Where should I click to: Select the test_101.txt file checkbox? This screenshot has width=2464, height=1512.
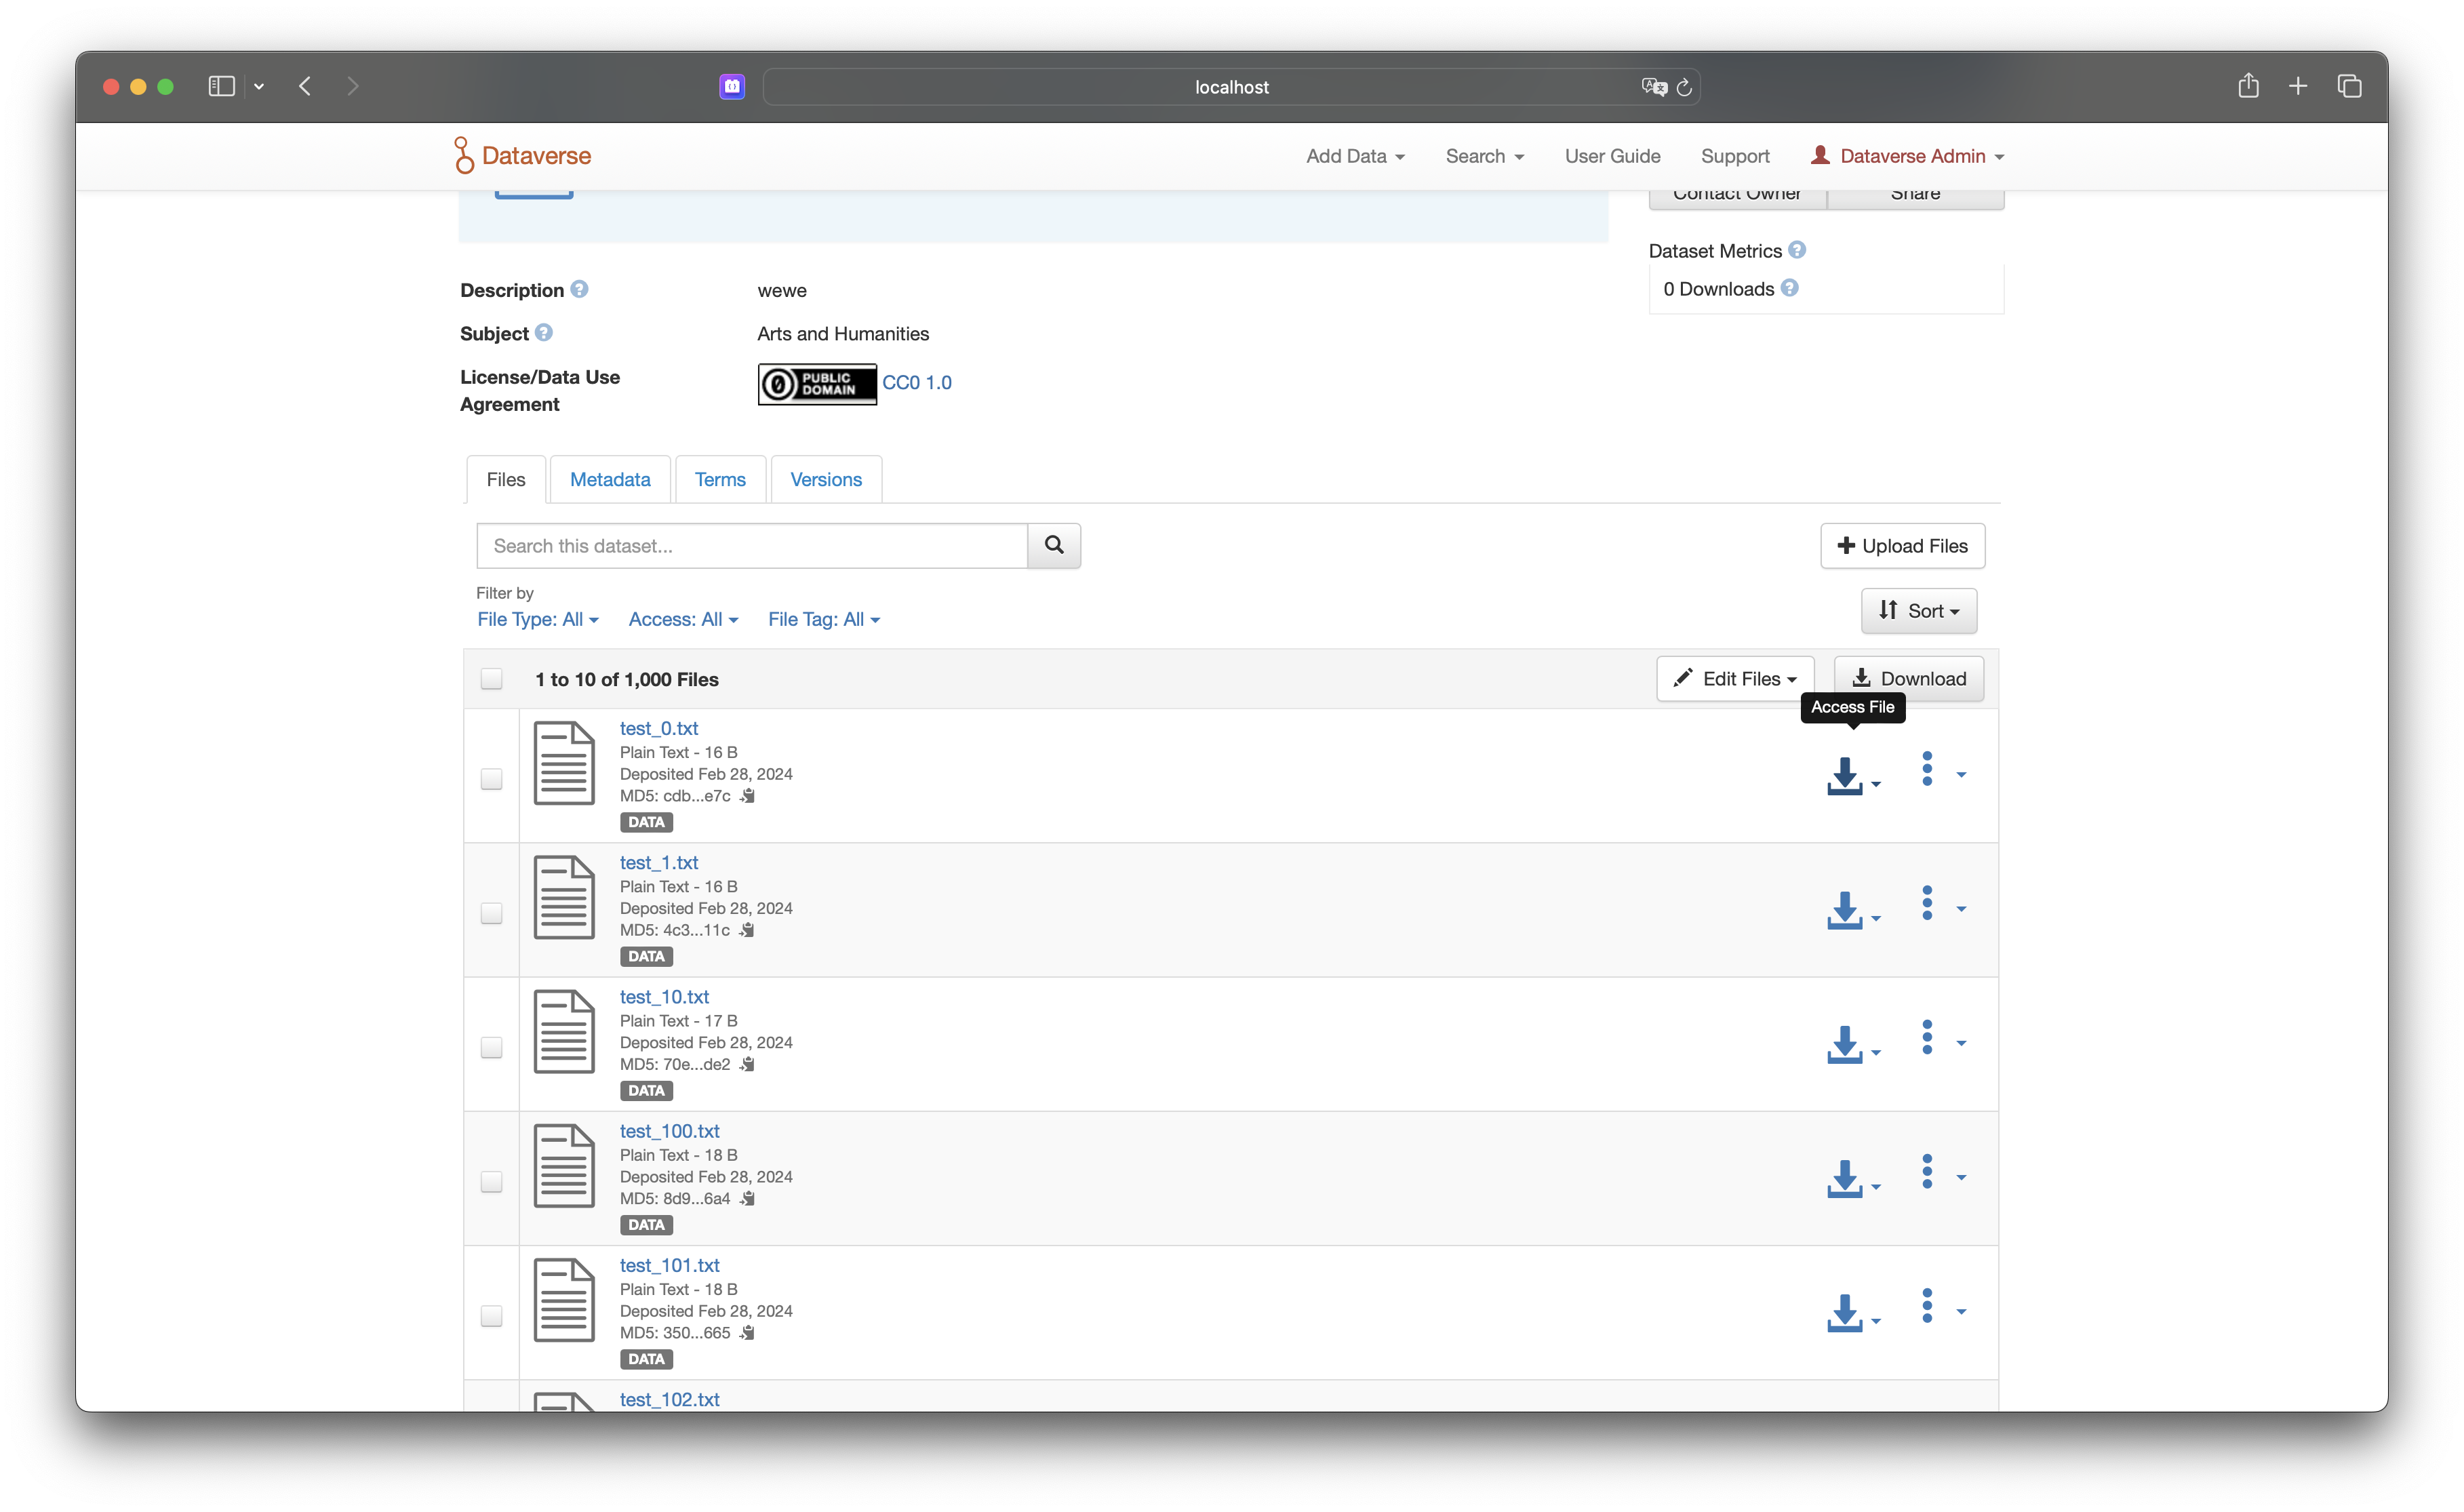pos(491,1316)
